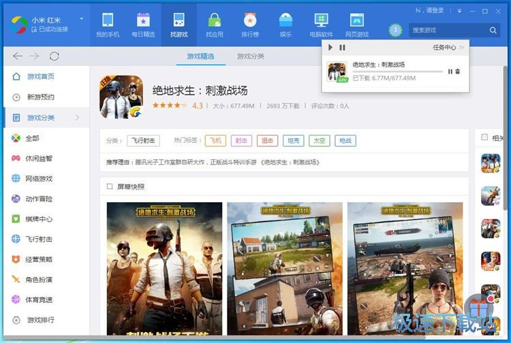
Task: Click the 相关 panel clock icon
Action: [x=484, y=137]
